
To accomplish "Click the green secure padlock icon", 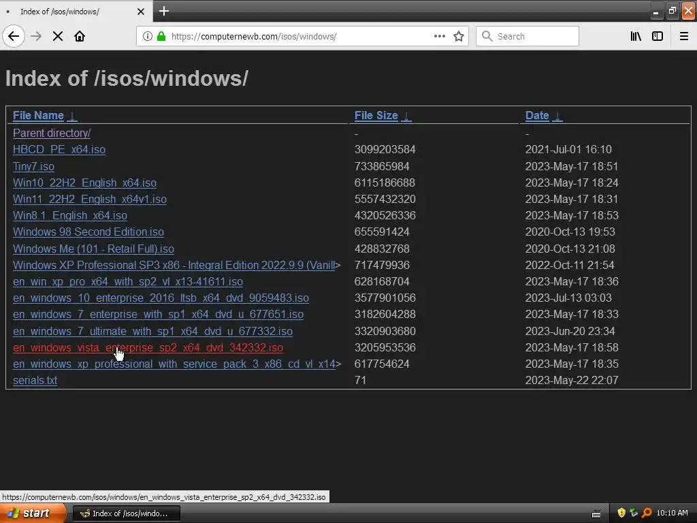I will (x=161, y=36).
